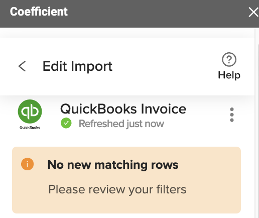This screenshot has width=259, height=218.
Task: Click the green QuickBooks logo
Action: click(30, 112)
